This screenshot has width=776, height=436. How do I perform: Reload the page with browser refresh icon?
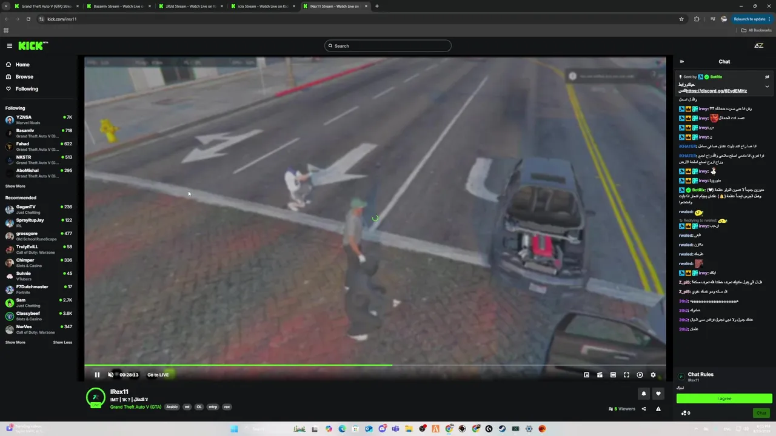click(28, 19)
